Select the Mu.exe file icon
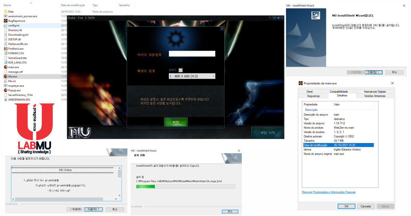The width and height of the screenshot is (411, 216). coord(5,76)
